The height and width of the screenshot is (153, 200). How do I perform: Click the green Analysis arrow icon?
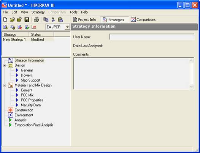[10, 120]
